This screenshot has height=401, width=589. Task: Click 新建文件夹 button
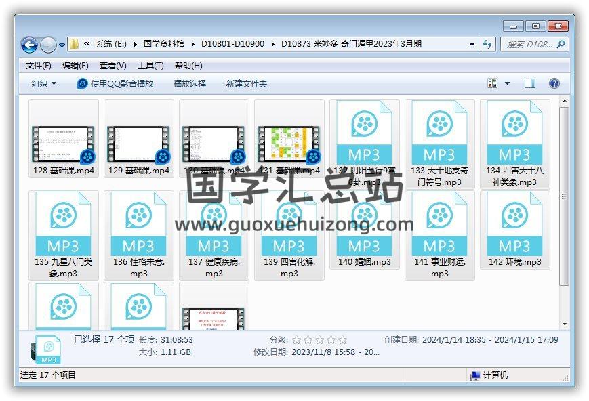click(247, 84)
